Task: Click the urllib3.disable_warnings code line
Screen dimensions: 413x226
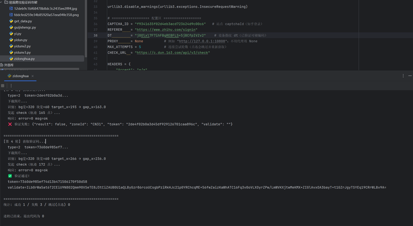Action: tap(178, 7)
